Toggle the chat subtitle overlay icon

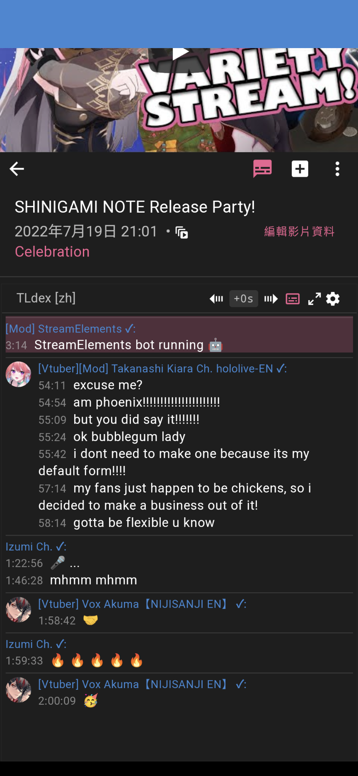pyautogui.click(x=293, y=298)
